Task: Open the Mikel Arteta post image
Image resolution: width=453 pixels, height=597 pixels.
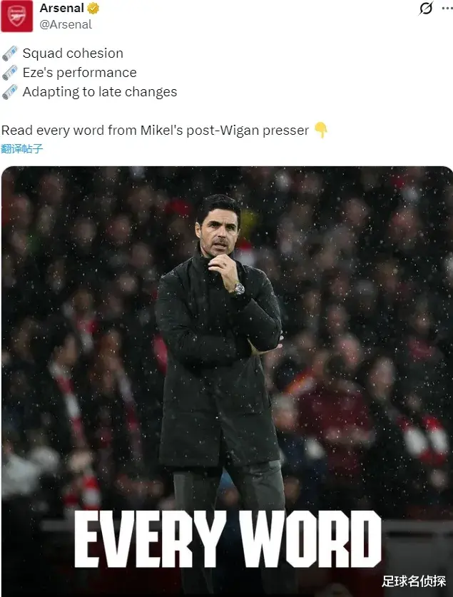Action: pos(227,381)
